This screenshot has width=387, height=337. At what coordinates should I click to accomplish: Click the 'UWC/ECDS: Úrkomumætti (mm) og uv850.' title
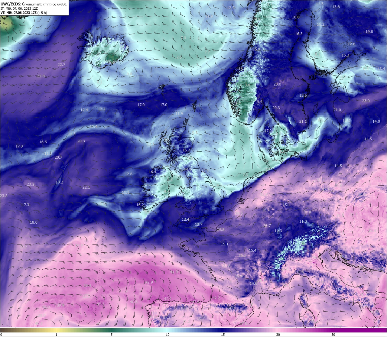(x=34, y=4)
